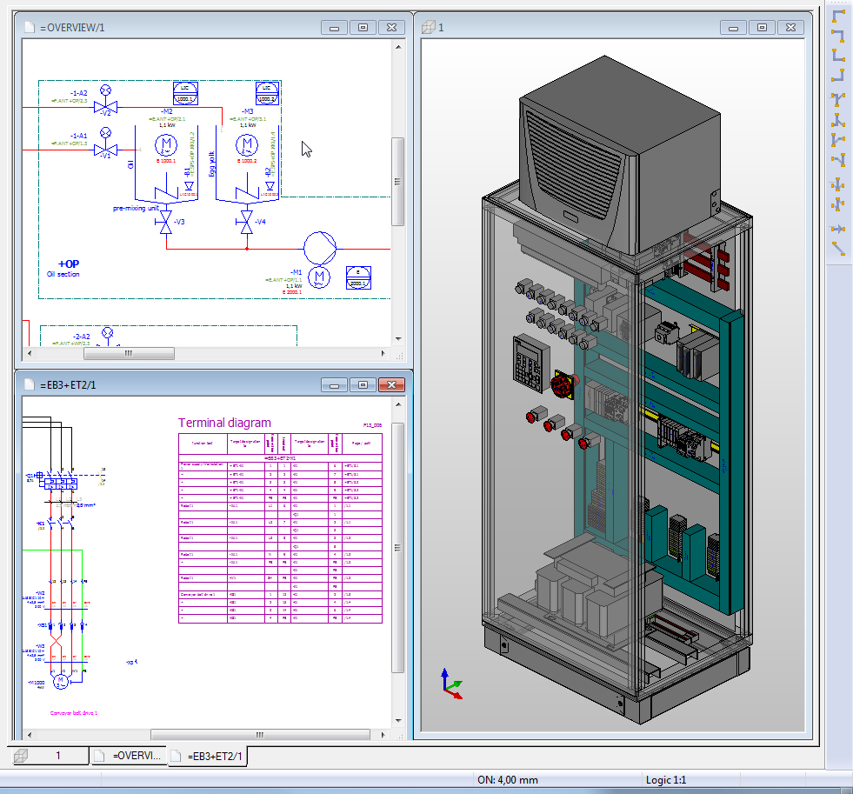The height and width of the screenshot is (794, 853).
Task: Click the 3D cube icon in window 1's title bar
Action: click(x=429, y=27)
